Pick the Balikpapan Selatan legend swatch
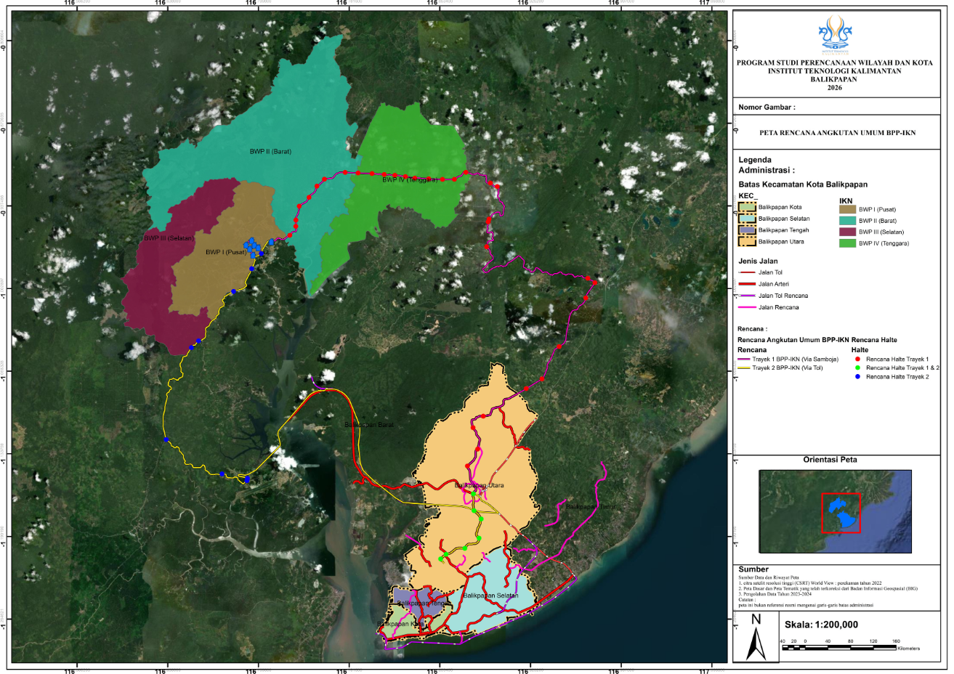Viewport: 954px width, 674px height. pos(746,219)
